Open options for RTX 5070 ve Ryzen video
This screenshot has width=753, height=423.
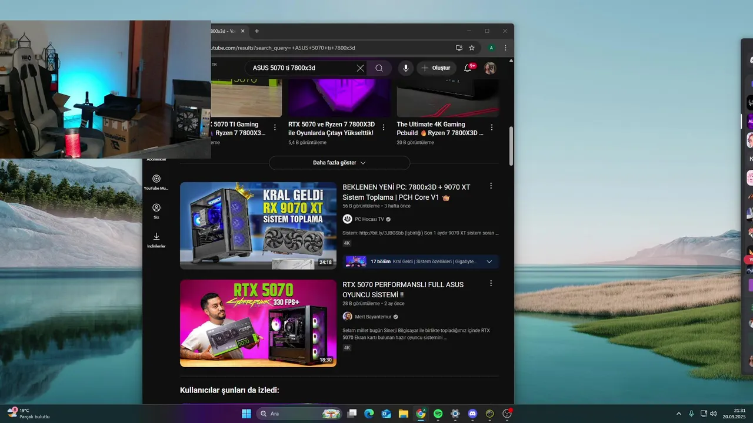[384, 127]
